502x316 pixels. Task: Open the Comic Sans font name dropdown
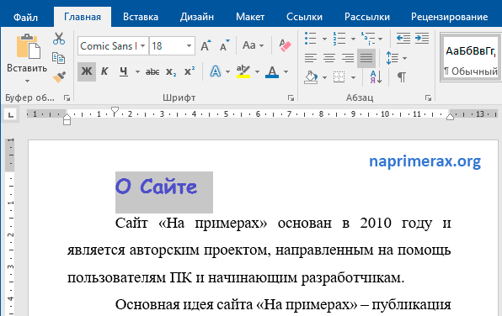143,46
